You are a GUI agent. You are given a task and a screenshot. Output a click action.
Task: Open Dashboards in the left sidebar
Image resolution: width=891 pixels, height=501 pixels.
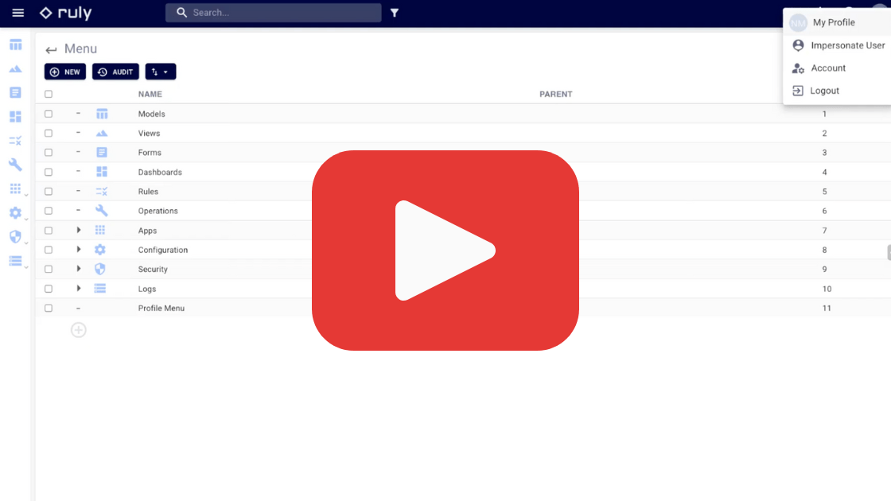point(15,116)
